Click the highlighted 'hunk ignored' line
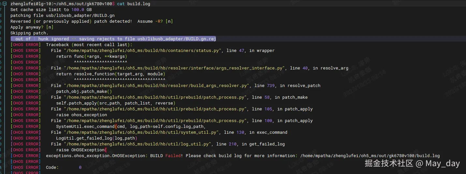The height and width of the screenshot is (174, 466). click(x=113, y=39)
